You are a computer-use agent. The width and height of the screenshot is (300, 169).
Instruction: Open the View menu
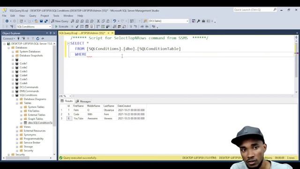point(22,15)
